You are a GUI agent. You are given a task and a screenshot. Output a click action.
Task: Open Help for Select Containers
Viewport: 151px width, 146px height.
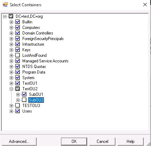130,141
